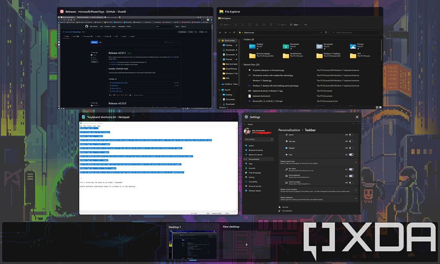Switch to the Issues tab on GitHub
The image size is (440, 264).
(74, 37)
